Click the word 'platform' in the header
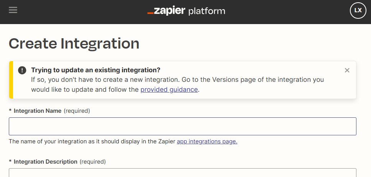 pos(207,11)
